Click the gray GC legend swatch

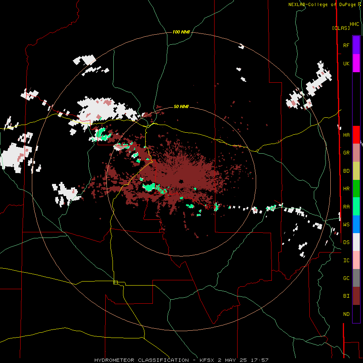pos(356,278)
